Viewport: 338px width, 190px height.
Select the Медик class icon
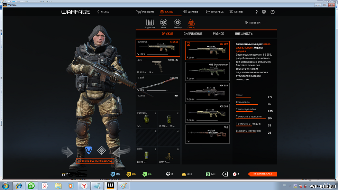tap(164, 22)
